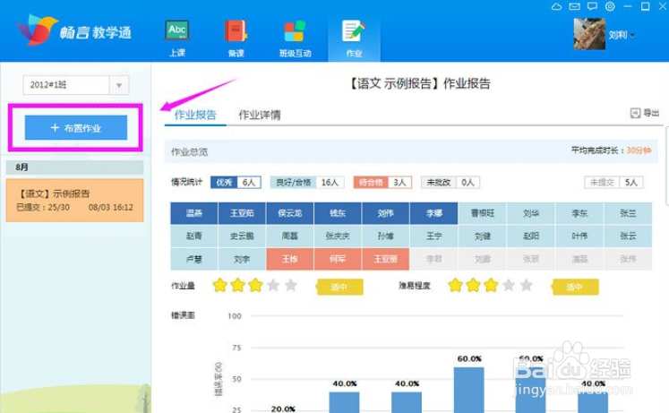Click the first star of 作业量 rating
Image resolution: width=669 pixels, height=413 pixels.
coord(219,285)
